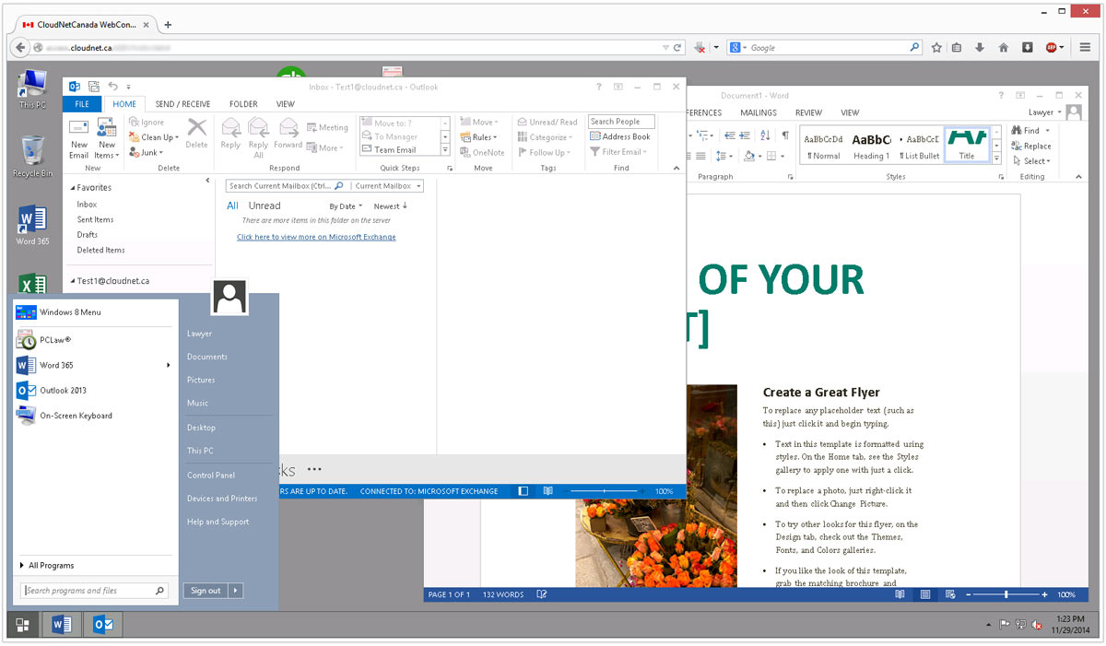Open By Date arrangement dropdown
Viewport: 1106px width, 646px height.
(x=346, y=206)
